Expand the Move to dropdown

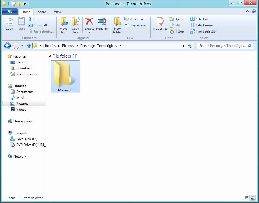coord(64,32)
